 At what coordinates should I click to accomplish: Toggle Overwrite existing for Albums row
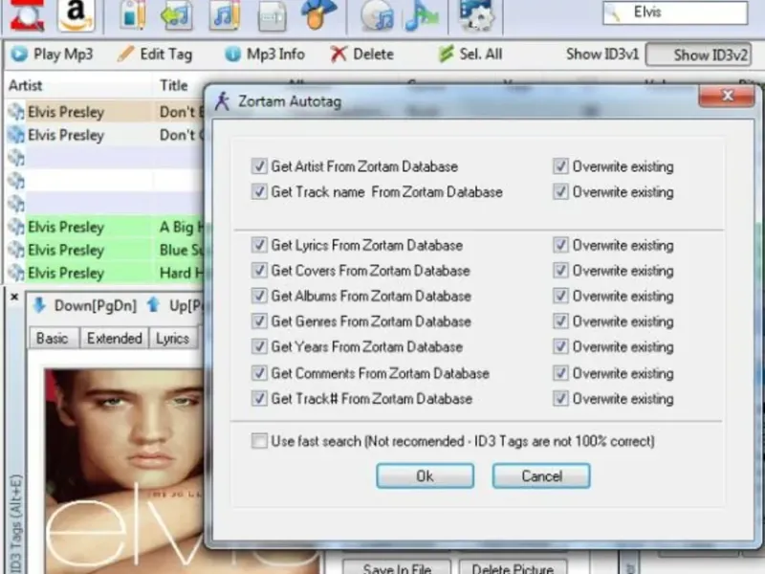[x=560, y=296]
